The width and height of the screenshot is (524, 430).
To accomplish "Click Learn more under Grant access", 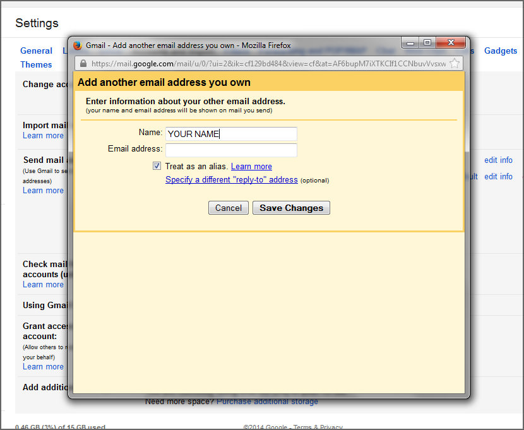I will pyautogui.click(x=43, y=367).
